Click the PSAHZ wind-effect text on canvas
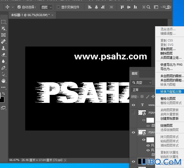 [82, 93]
